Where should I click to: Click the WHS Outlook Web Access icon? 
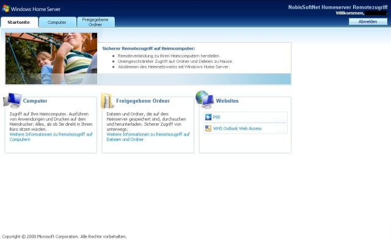208,128
